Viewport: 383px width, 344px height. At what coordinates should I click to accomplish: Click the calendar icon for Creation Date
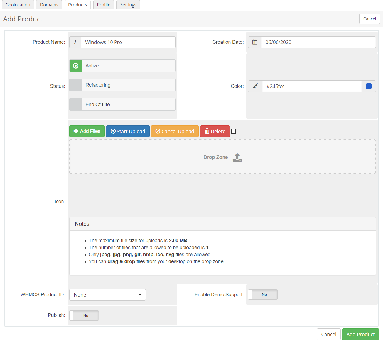tap(255, 42)
